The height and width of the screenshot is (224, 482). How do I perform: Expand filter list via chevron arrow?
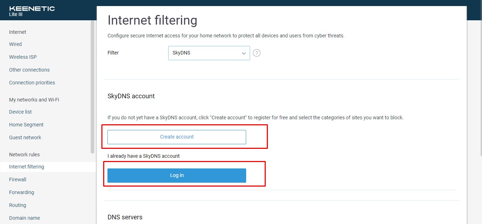[244, 53]
